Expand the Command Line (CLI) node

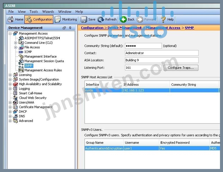16,43
